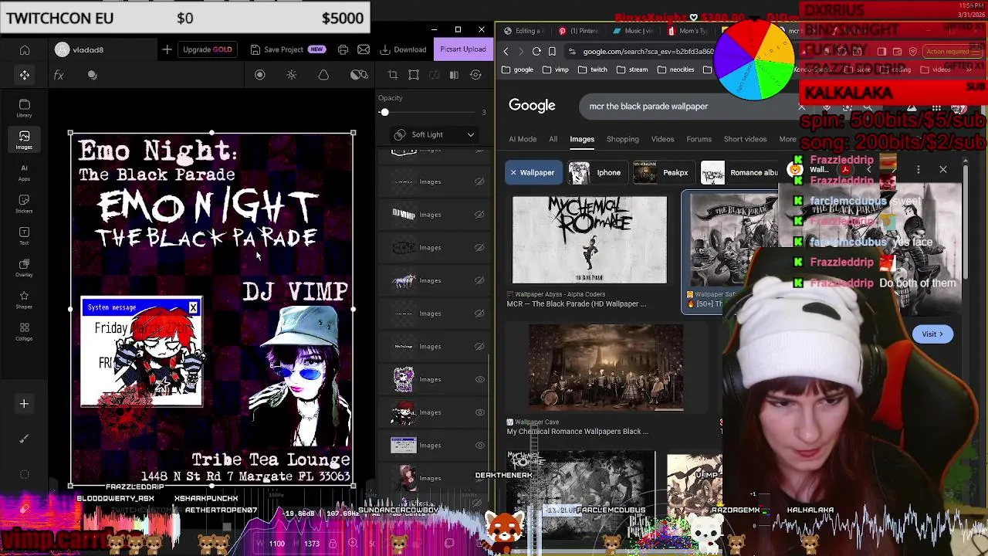The width and height of the screenshot is (988, 556).
Task: Remove the Wallpaper filter chip
Action: [513, 173]
